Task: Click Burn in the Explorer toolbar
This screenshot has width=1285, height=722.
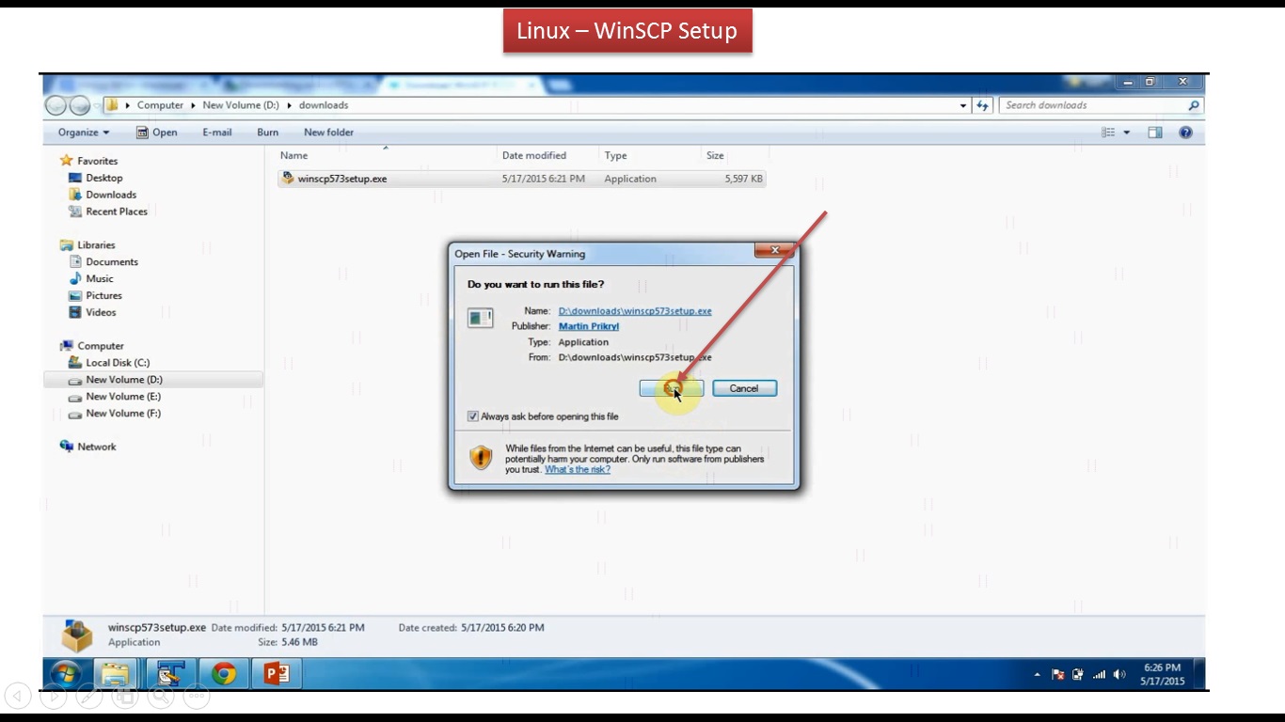Action: coord(268,133)
